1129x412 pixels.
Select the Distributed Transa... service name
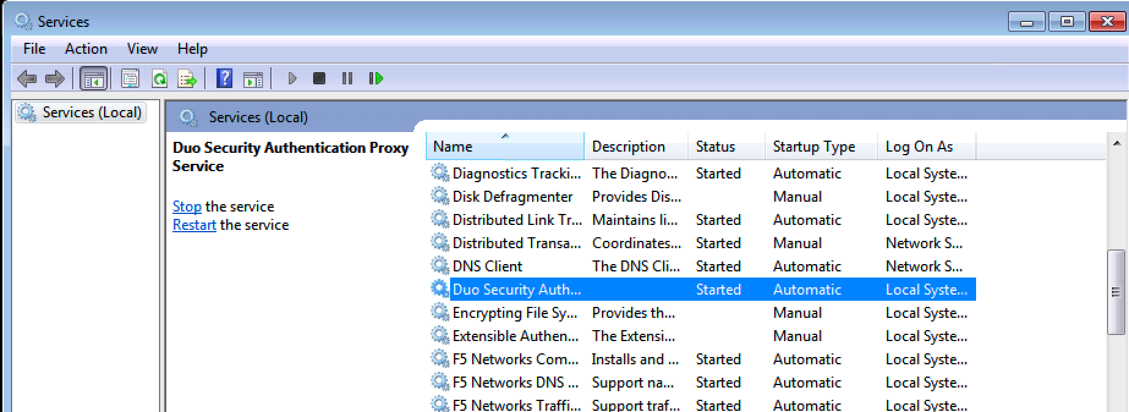click(x=517, y=243)
